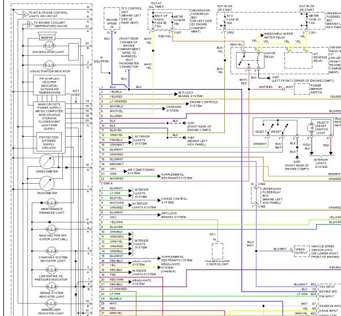Click the charging system indicator bulb symbol
341x316 pixels.
click(52, 251)
